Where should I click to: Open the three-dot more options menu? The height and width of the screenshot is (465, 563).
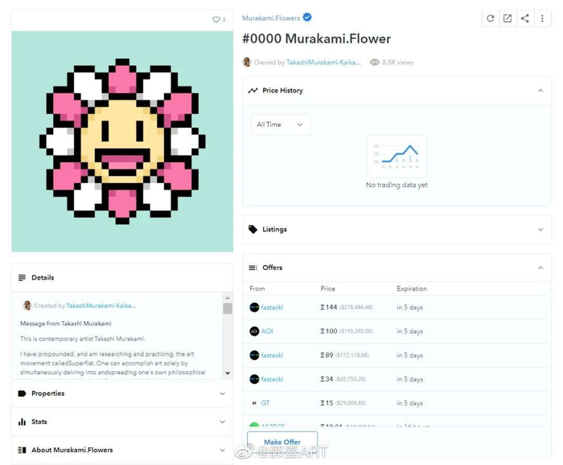pos(542,18)
